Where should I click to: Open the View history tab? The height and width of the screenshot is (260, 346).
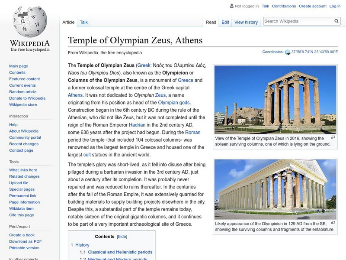click(x=246, y=22)
